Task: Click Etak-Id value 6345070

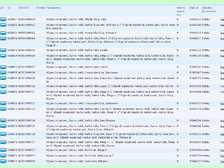Action: [195, 156]
